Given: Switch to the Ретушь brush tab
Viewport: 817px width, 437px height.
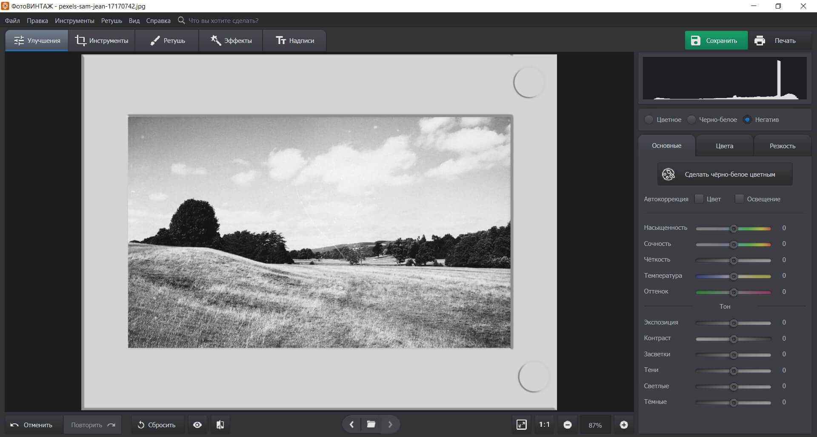Looking at the screenshot, I should 167,41.
